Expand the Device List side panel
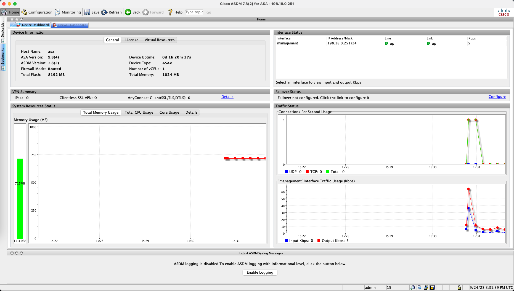The height and width of the screenshot is (291, 514). [x=3, y=29]
